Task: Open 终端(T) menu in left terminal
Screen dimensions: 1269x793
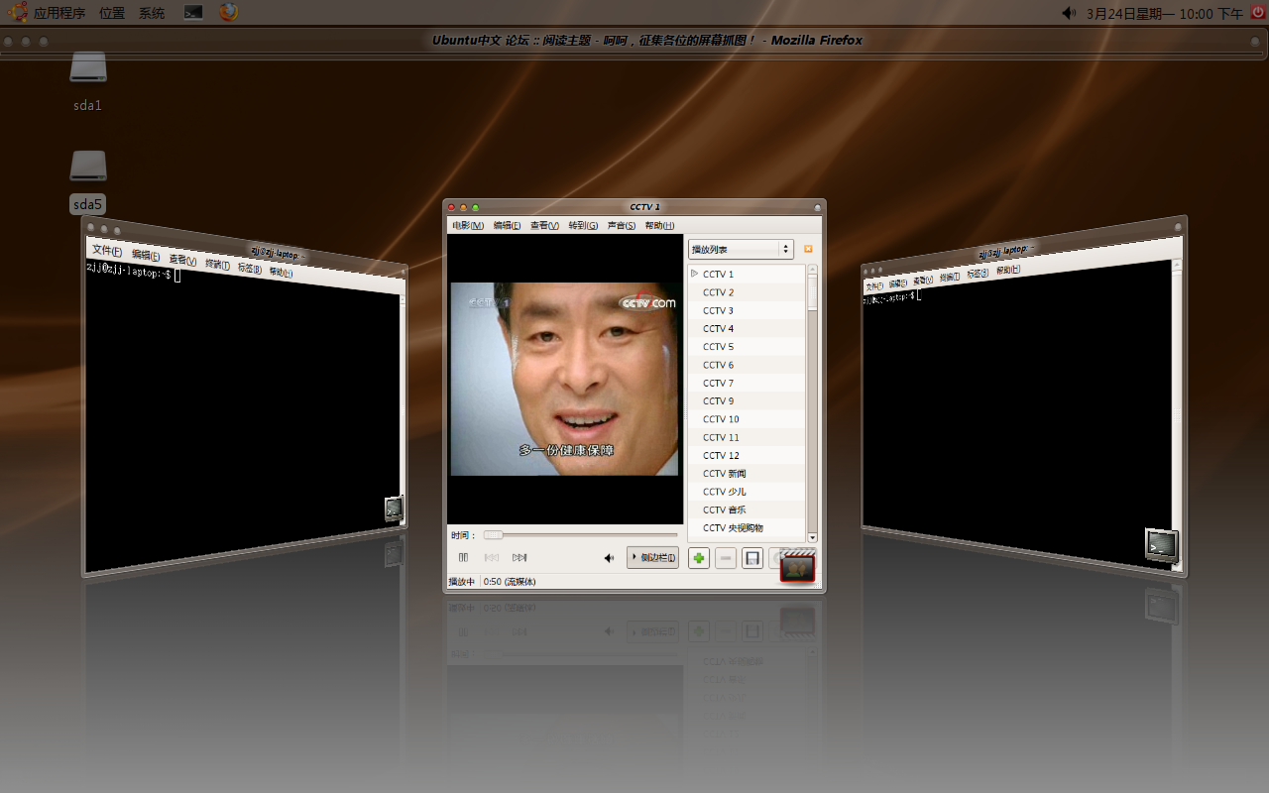Action: pyautogui.click(x=217, y=264)
